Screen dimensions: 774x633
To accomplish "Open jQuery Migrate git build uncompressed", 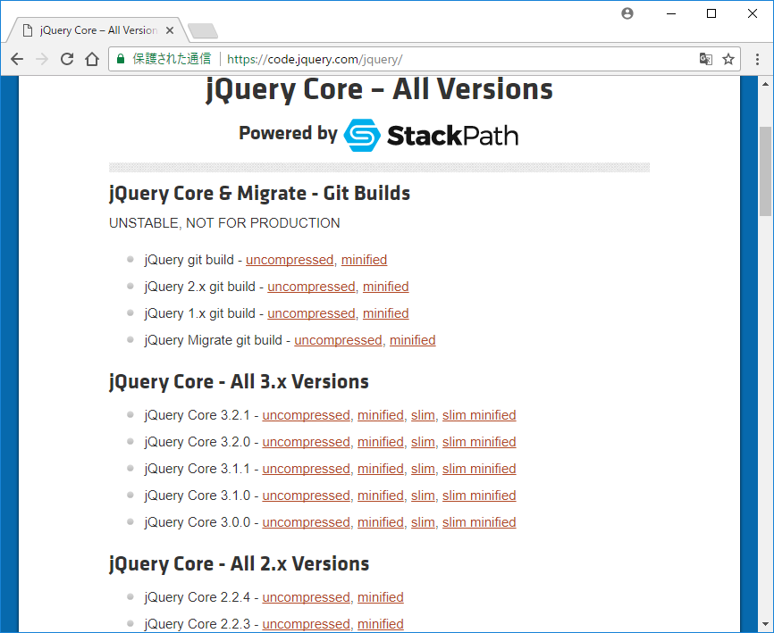I will 338,340.
